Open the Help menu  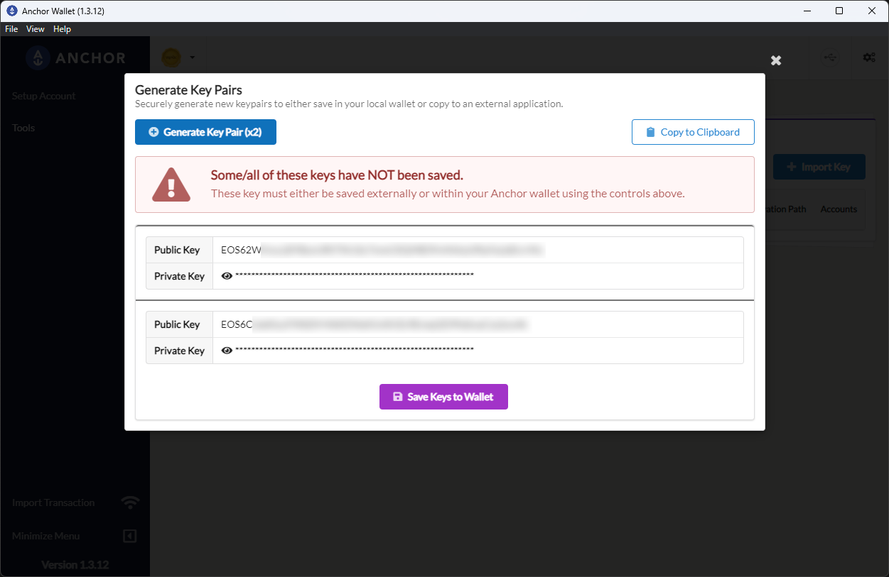(63, 29)
